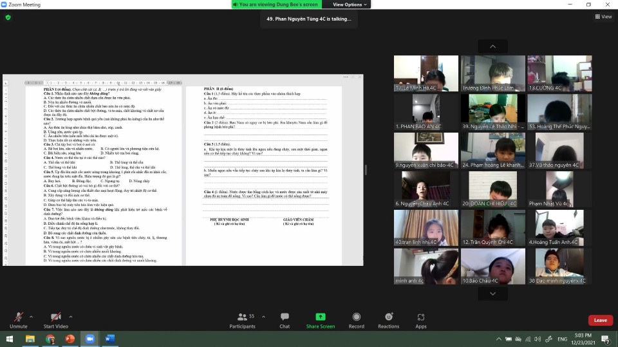Change gallery layout with View button
This screenshot has height=347, width=618.
pyautogui.click(x=603, y=17)
